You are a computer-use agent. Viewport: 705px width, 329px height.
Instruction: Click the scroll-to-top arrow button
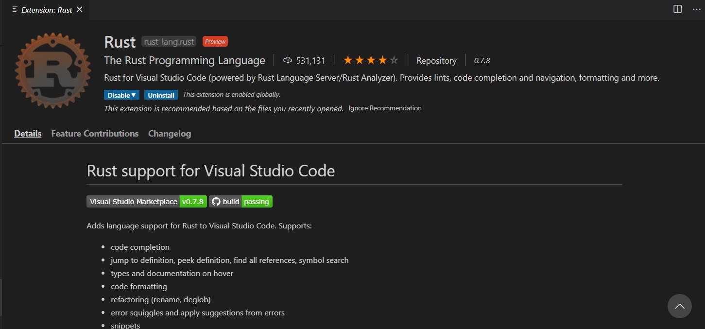click(x=679, y=306)
